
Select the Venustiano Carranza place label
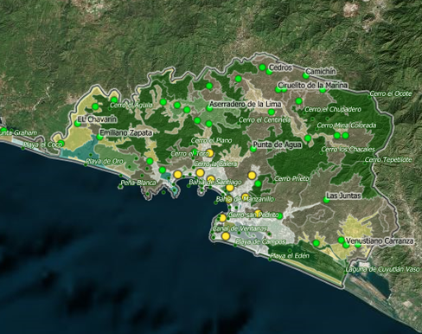click(380, 241)
